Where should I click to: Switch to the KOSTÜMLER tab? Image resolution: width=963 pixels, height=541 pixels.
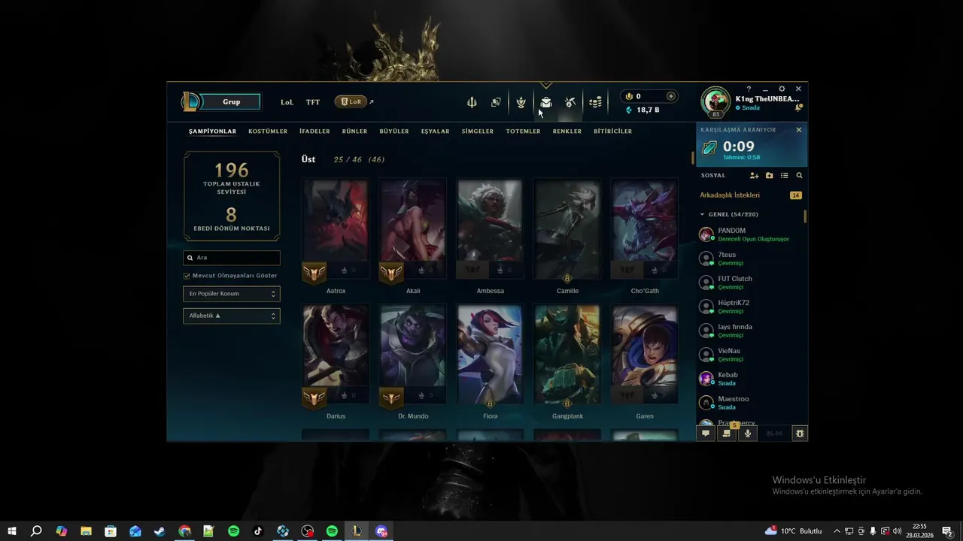pos(268,131)
